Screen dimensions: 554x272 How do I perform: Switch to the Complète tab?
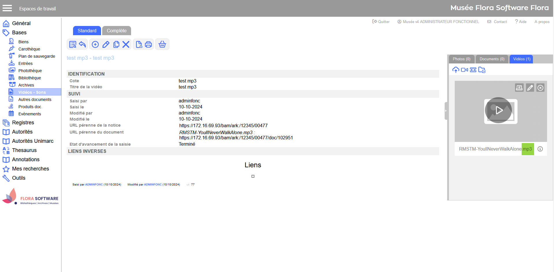tap(117, 31)
